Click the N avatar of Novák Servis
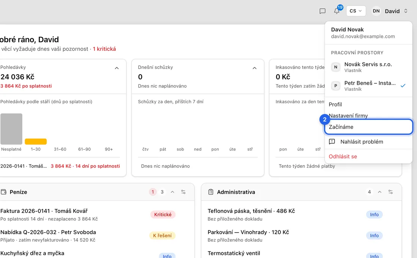This screenshot has height=258, width=417. (x=335, y=67)
